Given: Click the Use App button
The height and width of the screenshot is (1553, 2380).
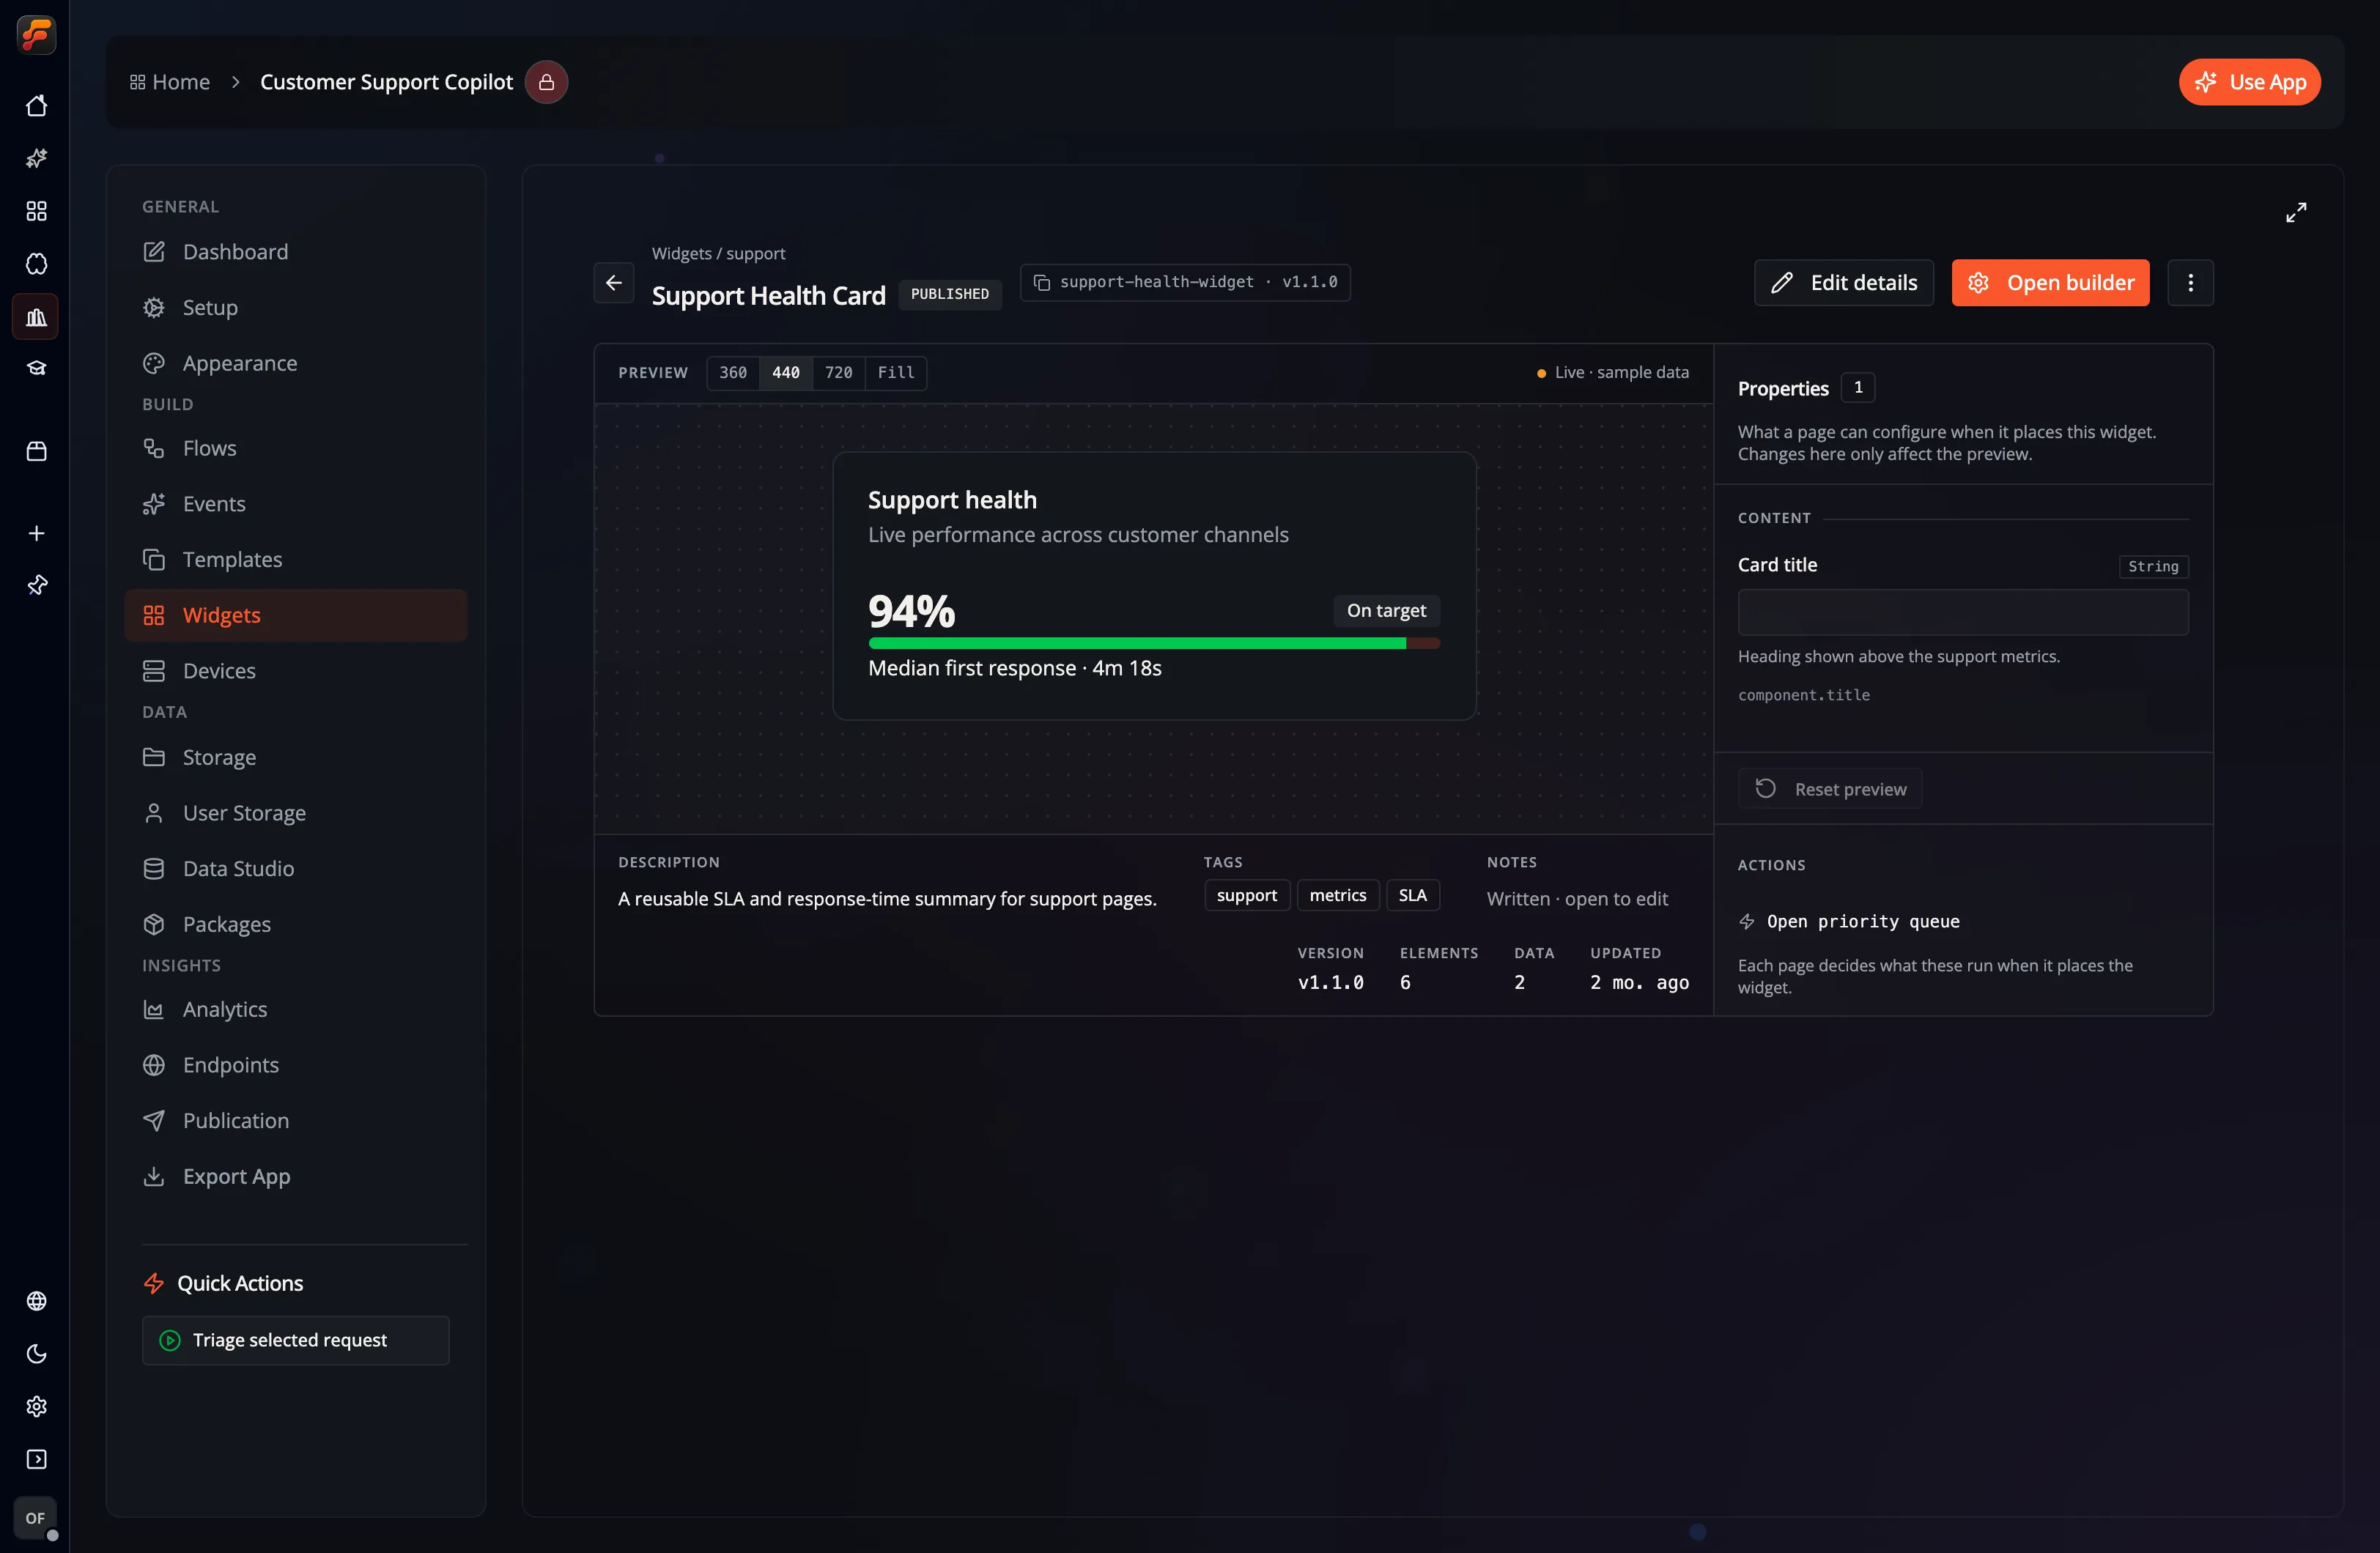Looking at the screenshot, I should pyautogui.click(x=2250, y=82).
